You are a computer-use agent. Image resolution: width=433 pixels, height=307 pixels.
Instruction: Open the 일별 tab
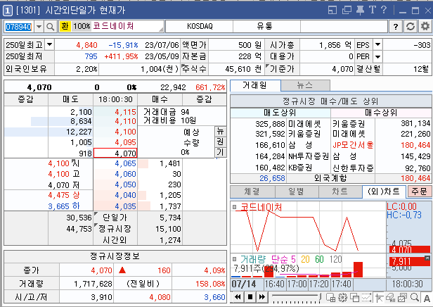pos(296,192)
